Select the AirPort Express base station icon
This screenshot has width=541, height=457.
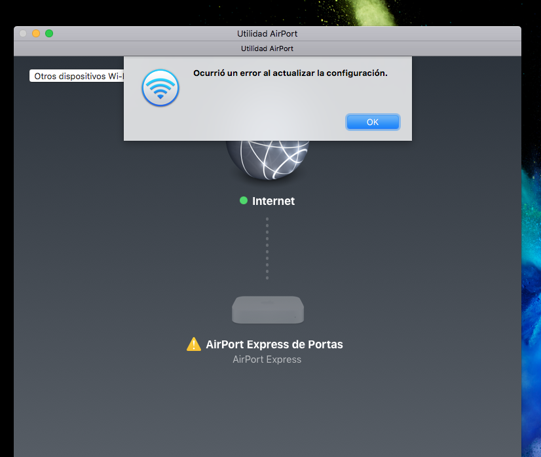coord(268,310)
